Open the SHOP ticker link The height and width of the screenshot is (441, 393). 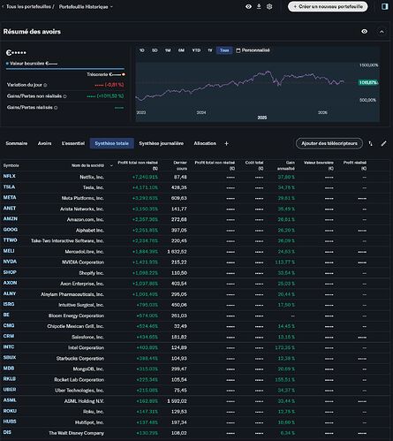click(10, 272)
